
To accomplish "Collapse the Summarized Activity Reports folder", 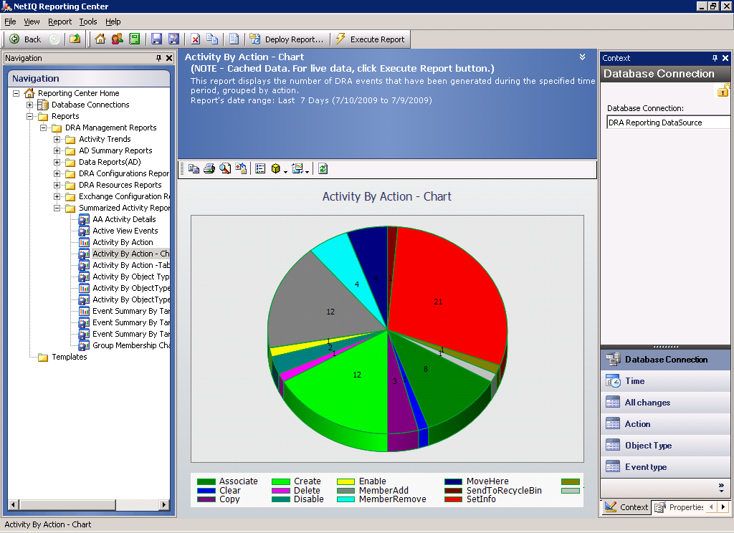I will (x=56, y=208).
